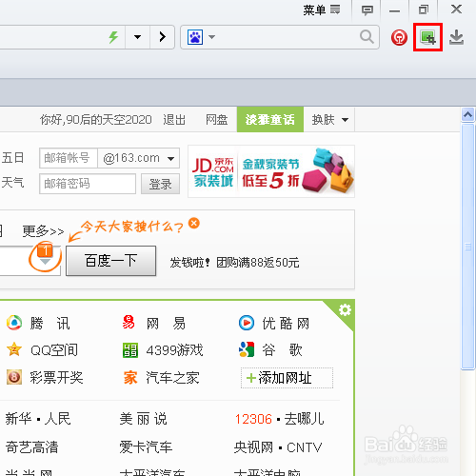Image resolution: width=476 pixels, height=476 pixels.
Task: Open the 央视网 link
Action: click(x=253, y=447)
